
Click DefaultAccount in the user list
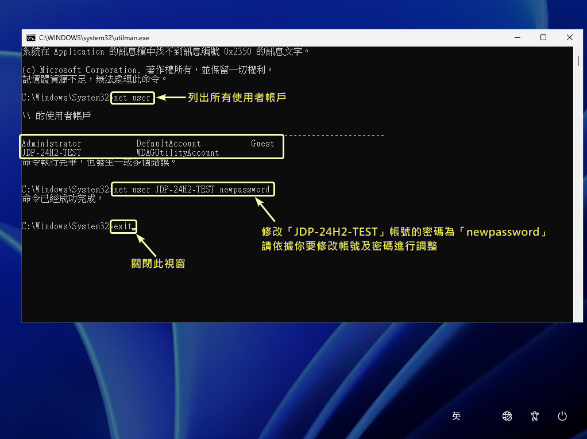[168, 144]
